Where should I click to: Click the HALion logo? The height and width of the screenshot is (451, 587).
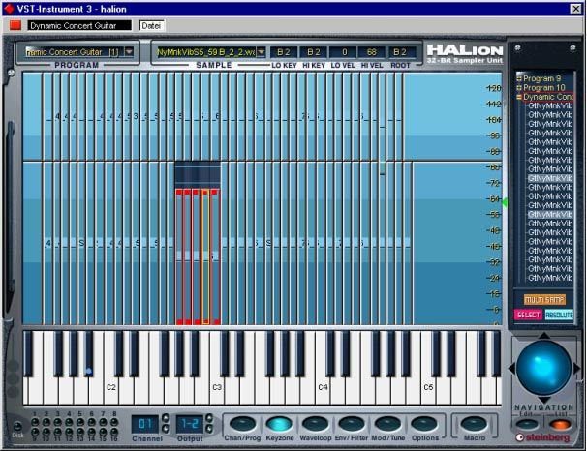[x=465, y=53]
